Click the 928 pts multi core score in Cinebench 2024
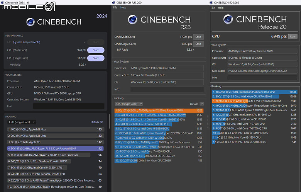 click(82, 50)
